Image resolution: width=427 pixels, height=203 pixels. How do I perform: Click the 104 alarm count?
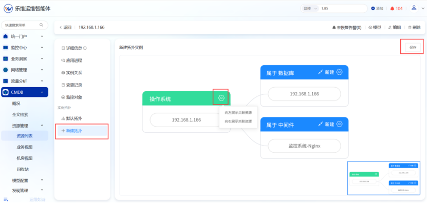(x=399, y=8)
